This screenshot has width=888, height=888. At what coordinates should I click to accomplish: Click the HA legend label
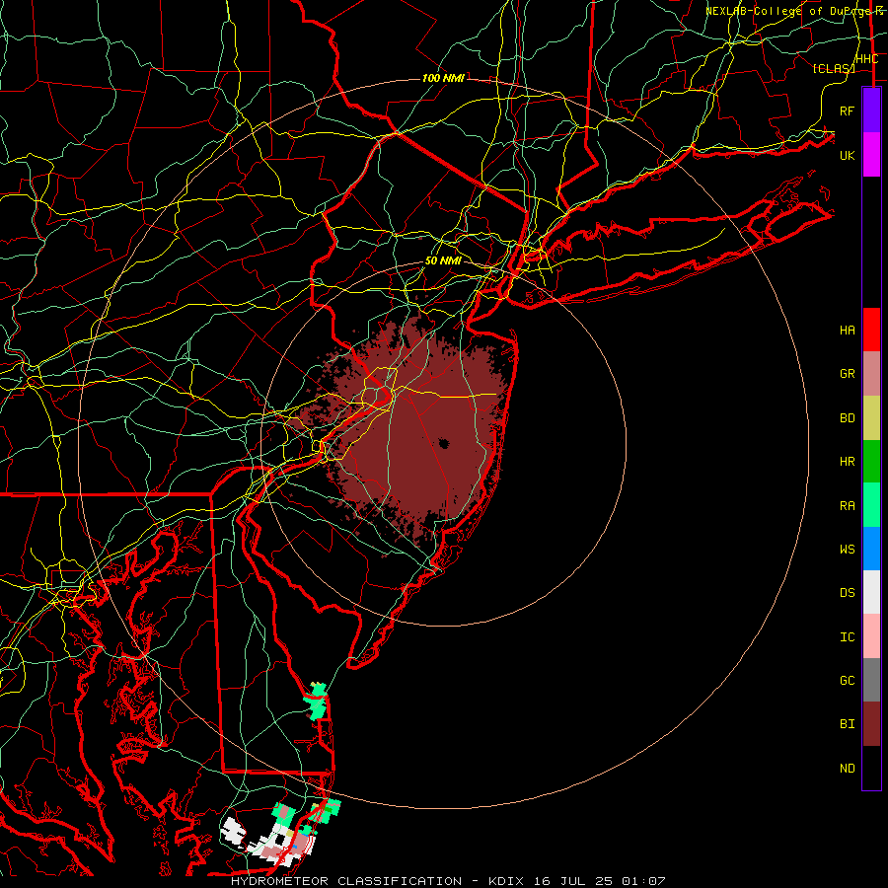tap(847, 330)
